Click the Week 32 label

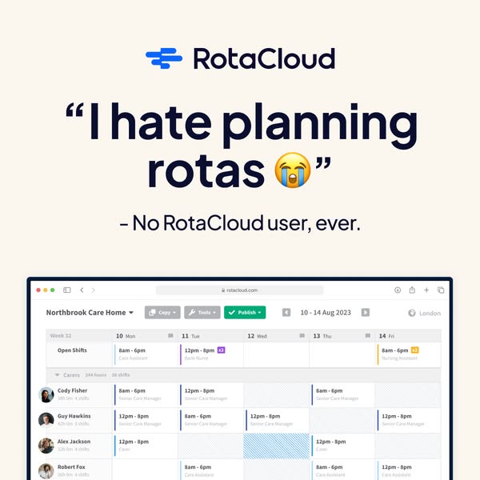coord(61,335)
